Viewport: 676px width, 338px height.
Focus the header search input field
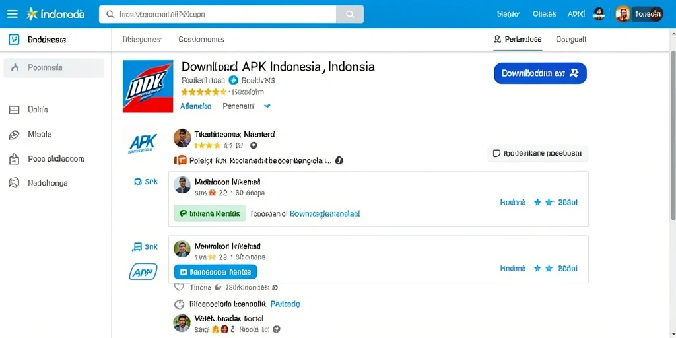[218, 15]
